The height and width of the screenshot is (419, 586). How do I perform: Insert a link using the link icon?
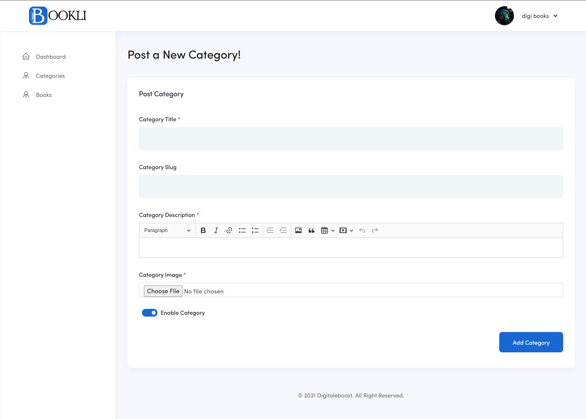(x=229, y=230)
